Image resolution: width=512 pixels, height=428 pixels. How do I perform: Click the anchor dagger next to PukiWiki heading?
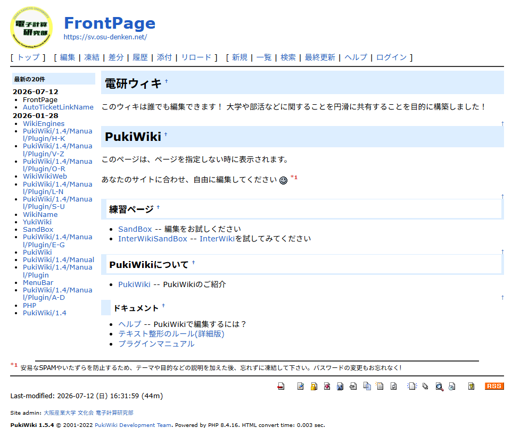pyautogui.click(x=166, y=134)
